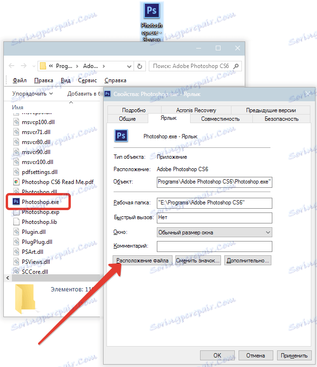317x367 pixels.
Task: Click the PSArt.dll file icon
Action: (16, 251)
